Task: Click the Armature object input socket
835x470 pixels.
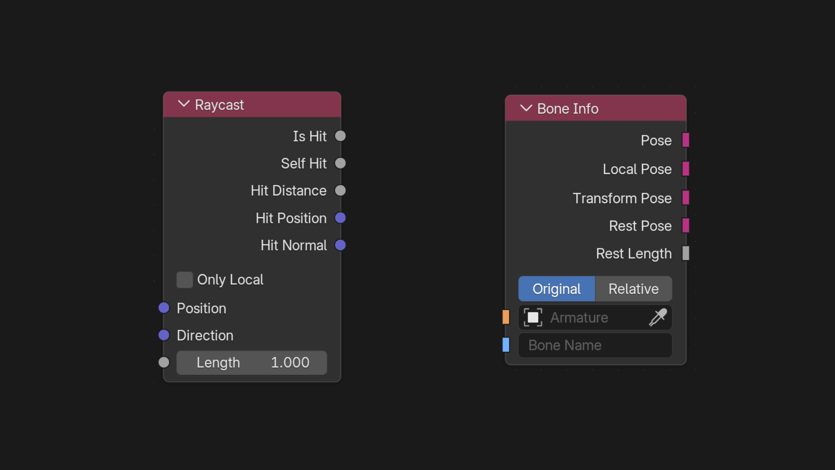Action: (x=506, y=317)
